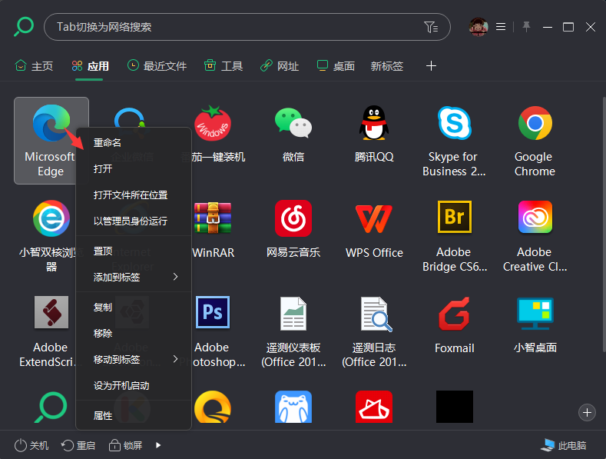Screen dimensions: 606x459
Task: Switch to 最近文件 tab
Action: 157,66
